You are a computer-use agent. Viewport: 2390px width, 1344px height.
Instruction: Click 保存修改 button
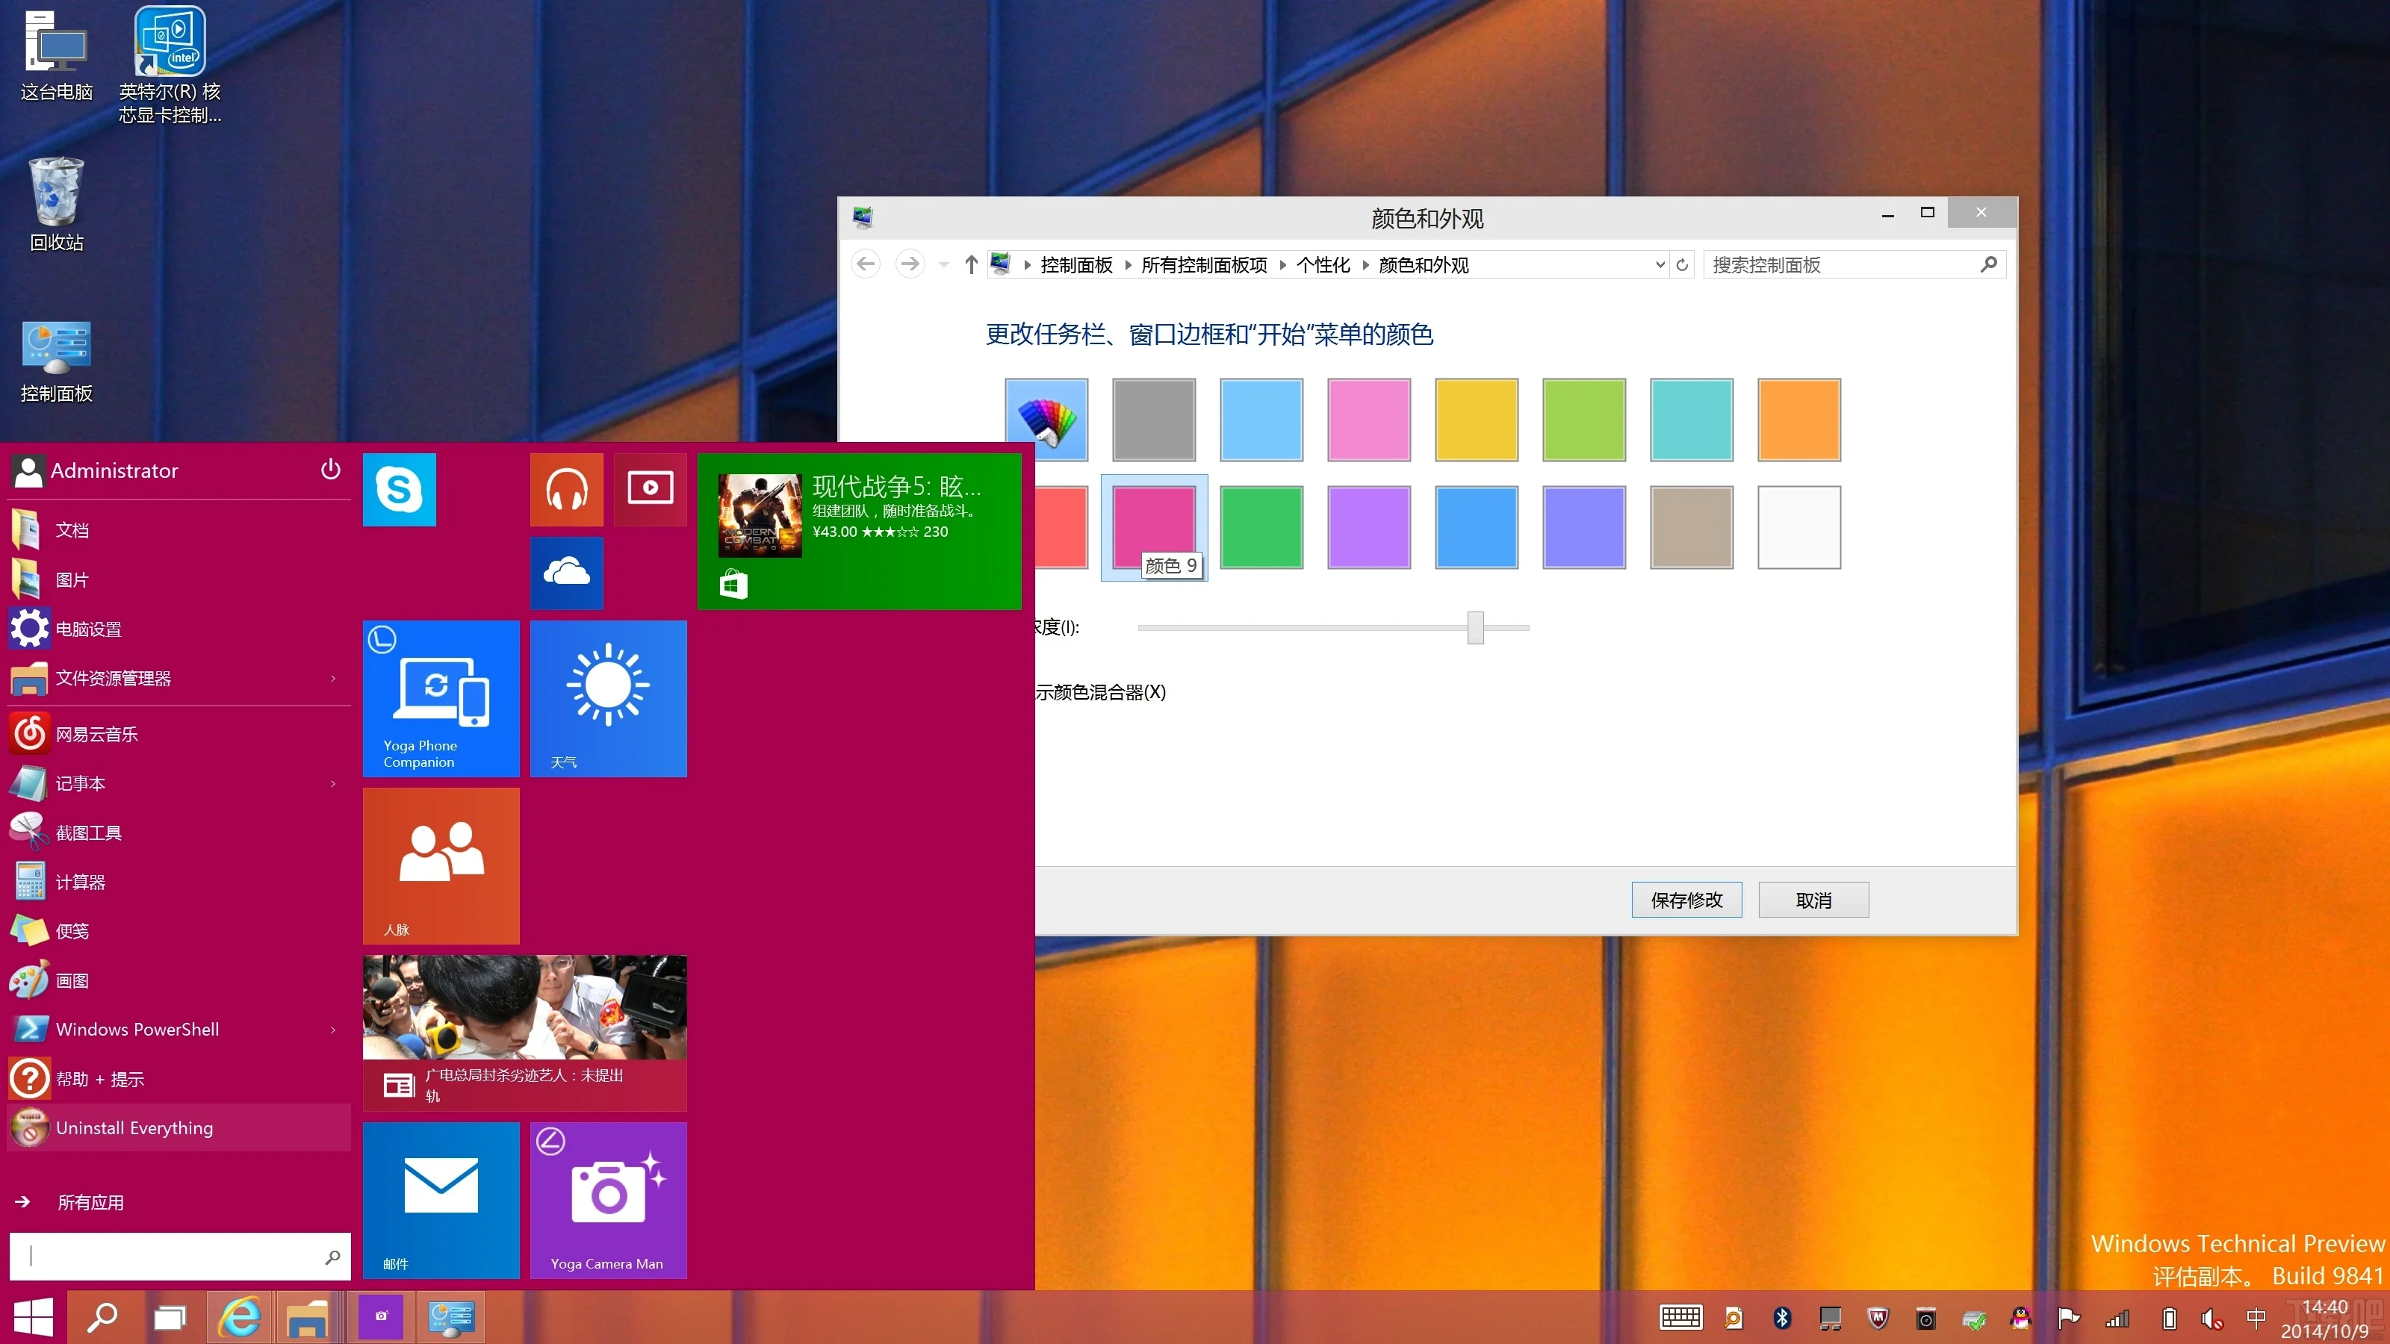pos(1686,900)
